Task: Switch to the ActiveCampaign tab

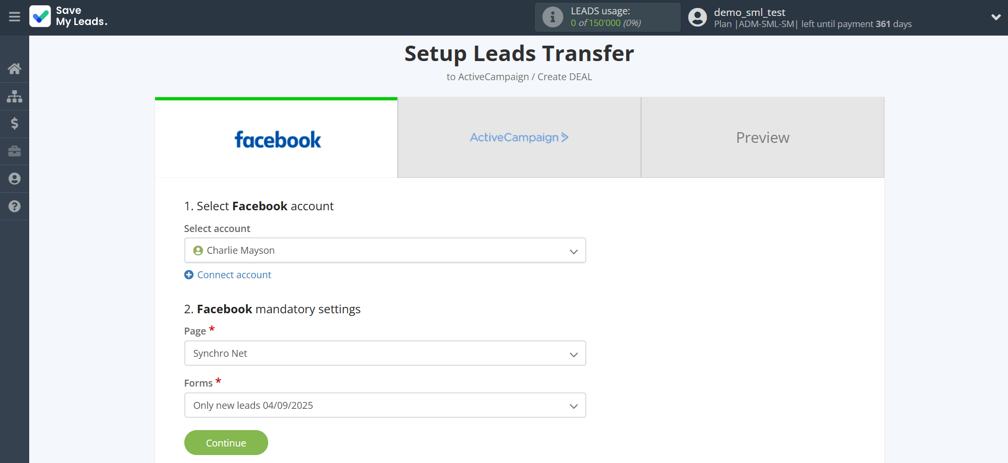Action: tap(519, 138)
